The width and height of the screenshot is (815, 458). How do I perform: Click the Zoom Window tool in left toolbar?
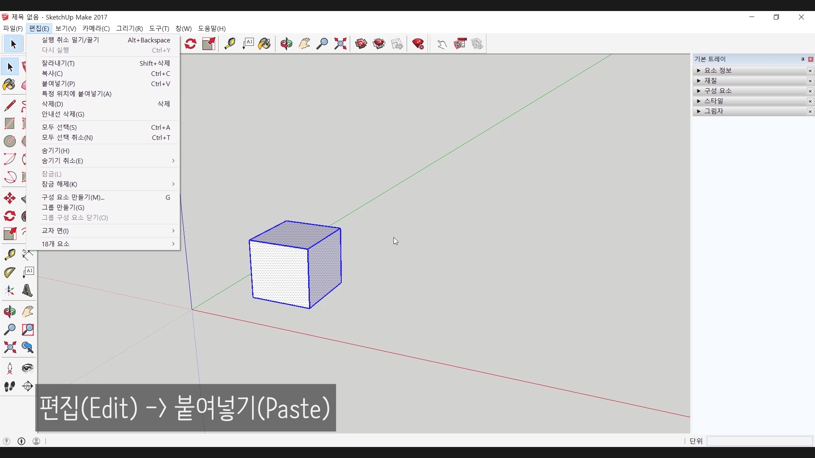[x=28, y=330]
